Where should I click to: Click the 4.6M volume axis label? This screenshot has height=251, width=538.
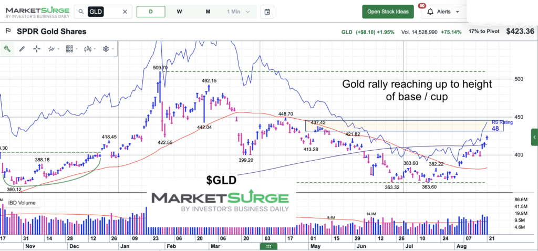tap(520, 227)
